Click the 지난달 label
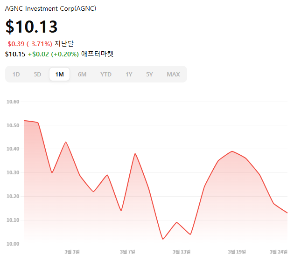Image resolution: width=294 pixels, height=261 pixels. click(x=64, y=44)
